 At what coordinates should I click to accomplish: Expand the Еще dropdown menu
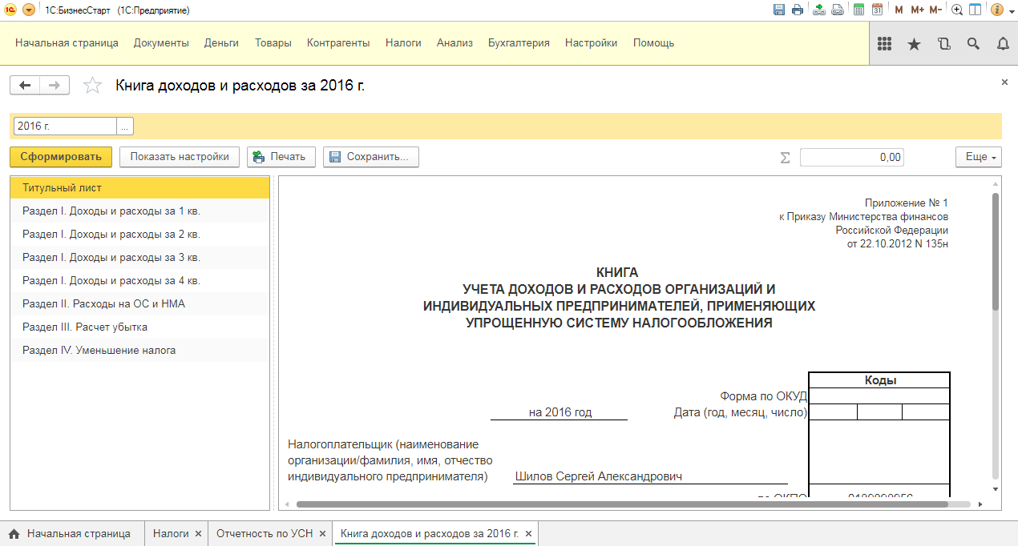(x=979, y=157)
